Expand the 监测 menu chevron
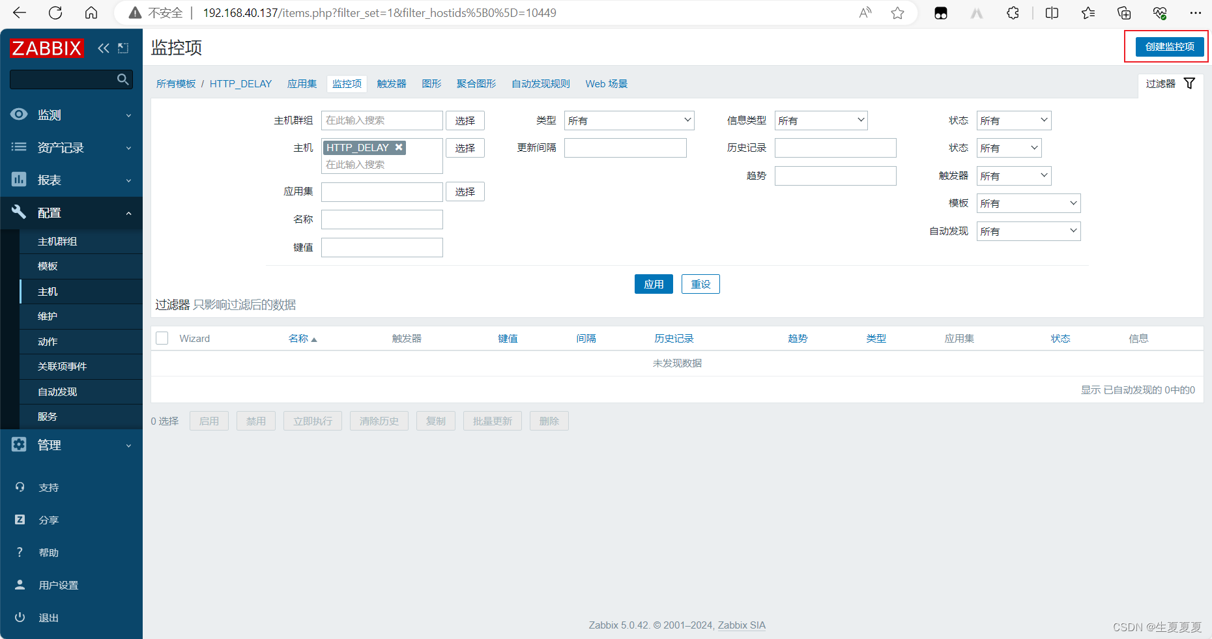 (128, 115)
